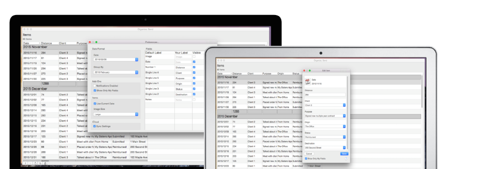This screenshot has width=481, height=169.
Task: Click the share icon in bottom toolbar
Action: pyautogui.click(x=35, y=163)
